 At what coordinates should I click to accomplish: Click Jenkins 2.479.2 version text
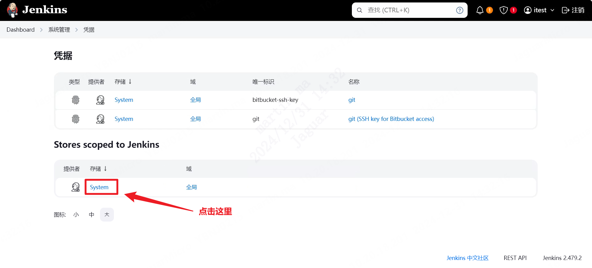562,258
